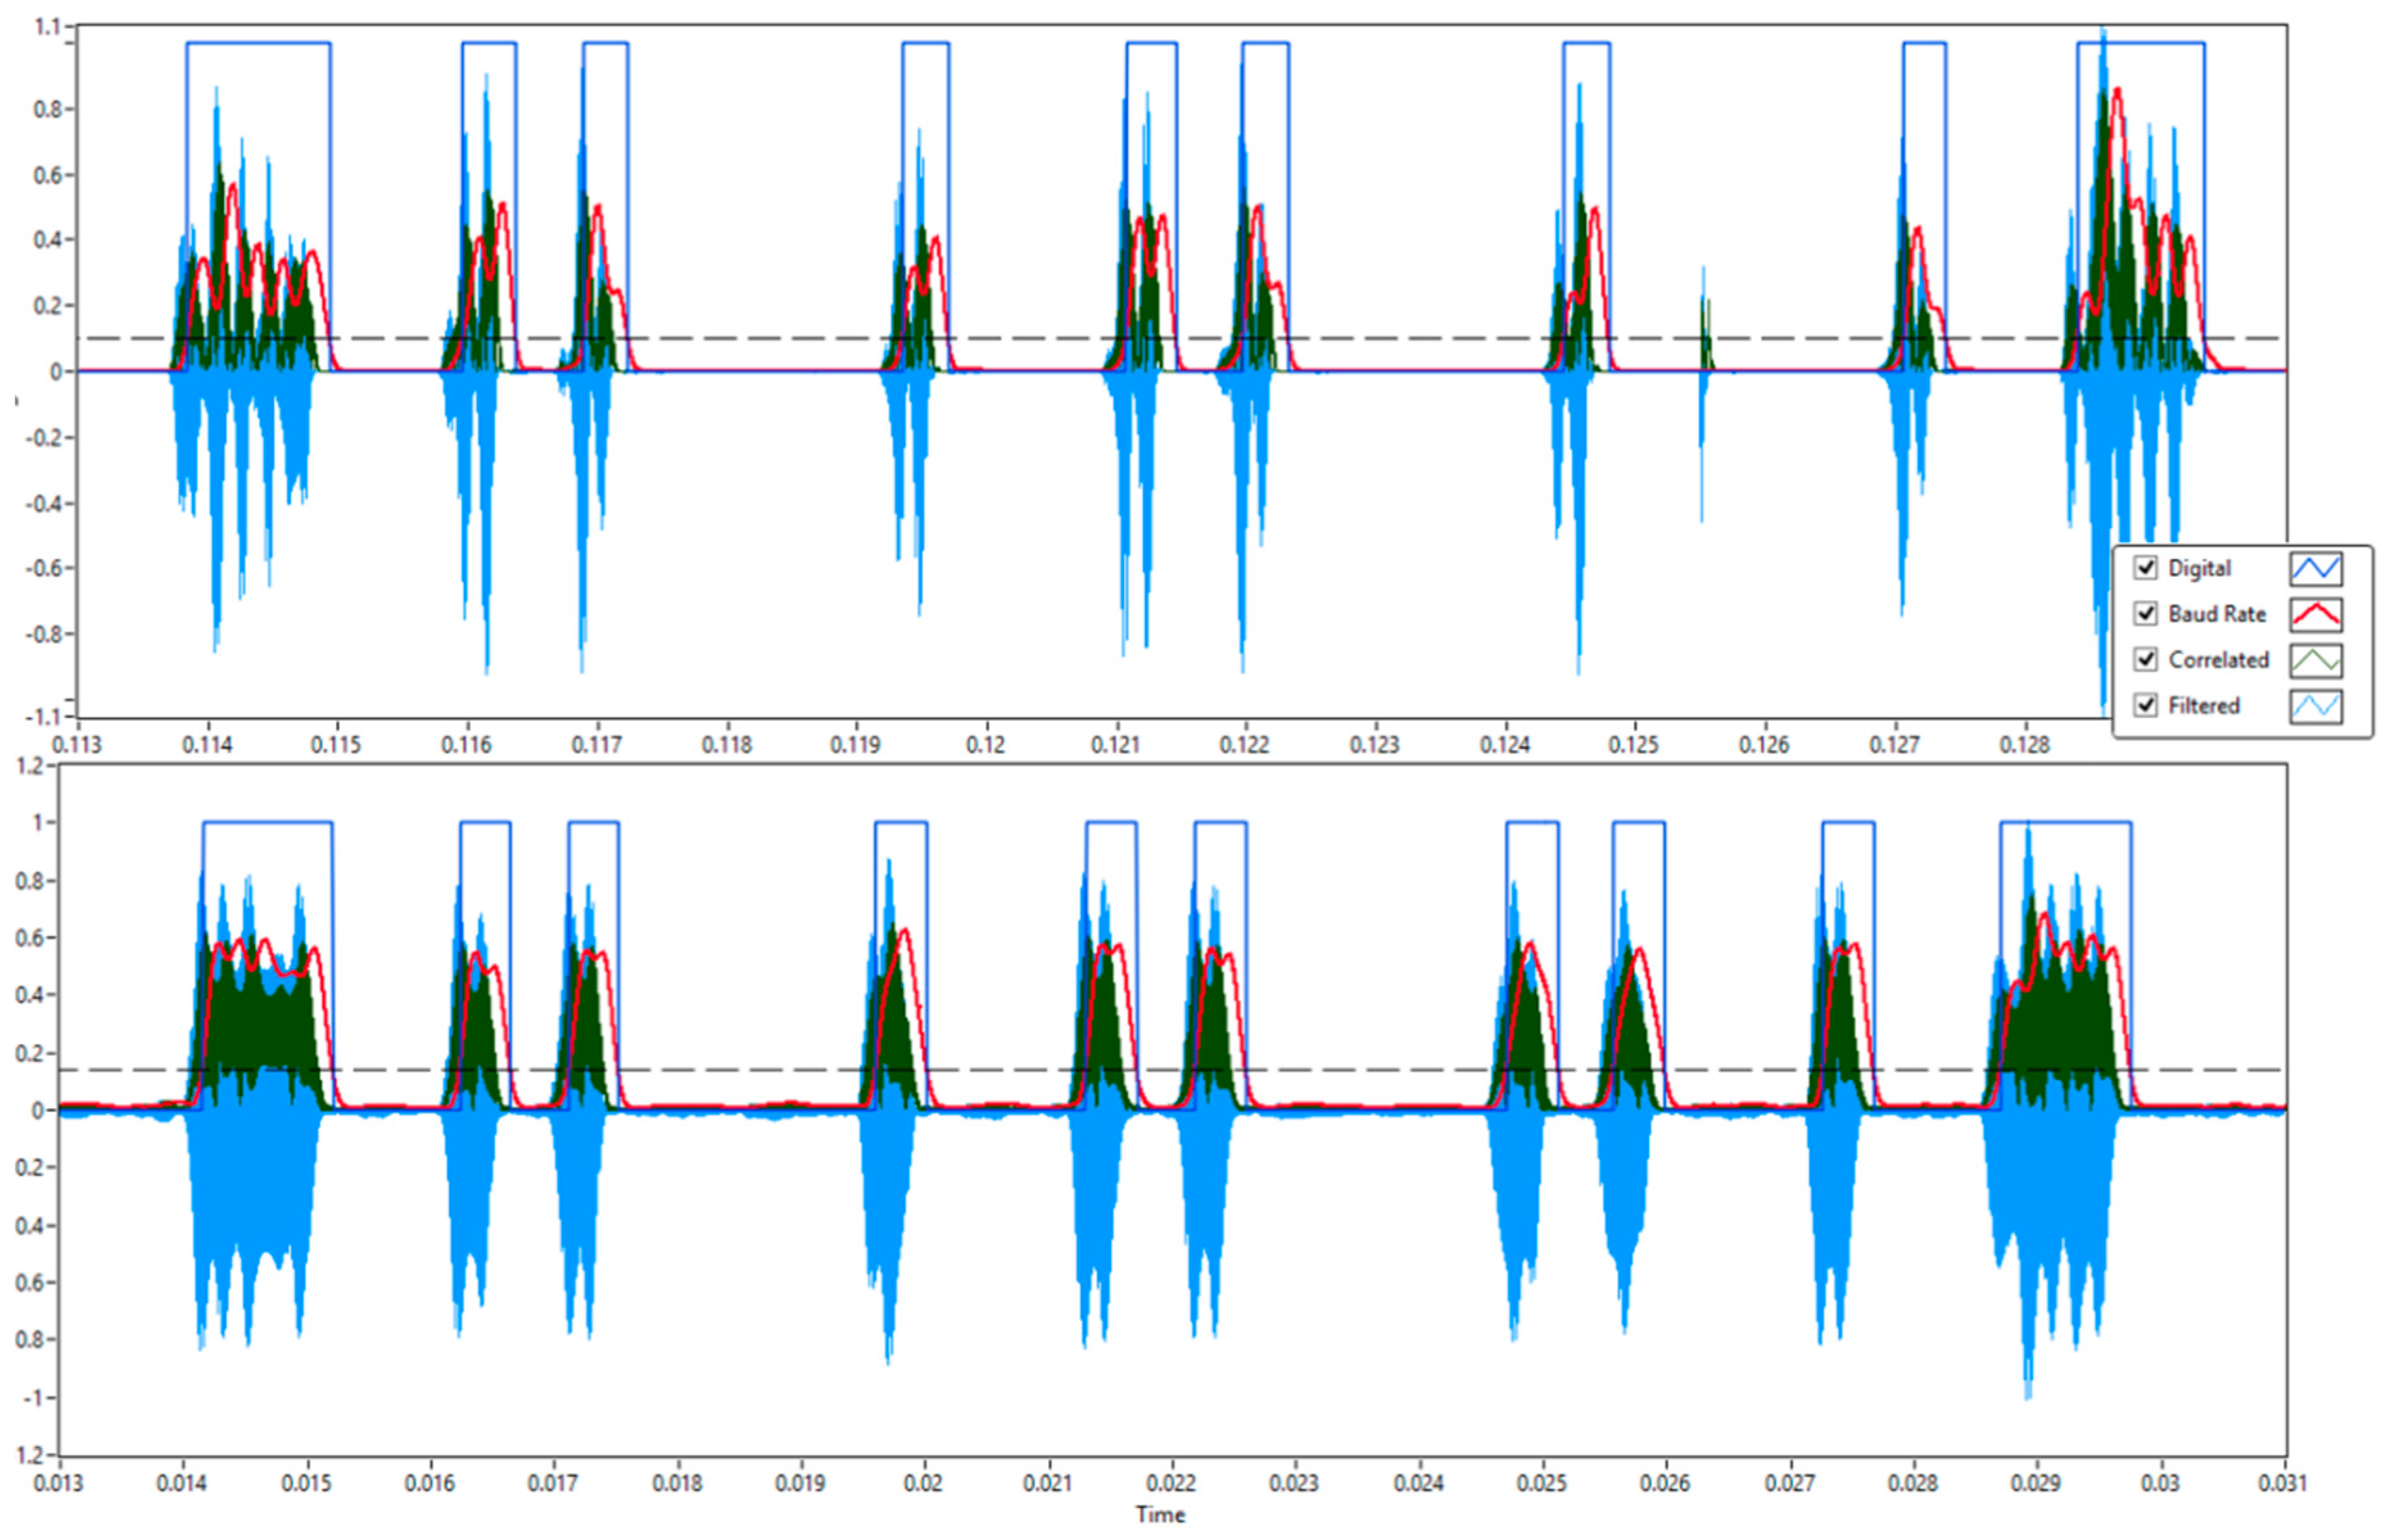Select the Correlated legend label text
Viewport: 2384px width, 1540px height.
(x=2218, y=660)
